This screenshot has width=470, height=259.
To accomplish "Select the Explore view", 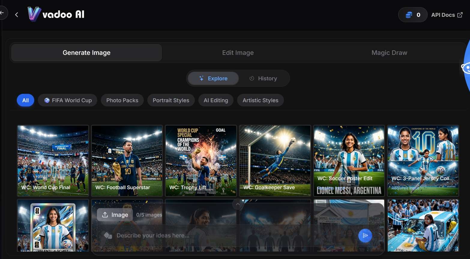I will pyautogui.click(x=213, y=79).
